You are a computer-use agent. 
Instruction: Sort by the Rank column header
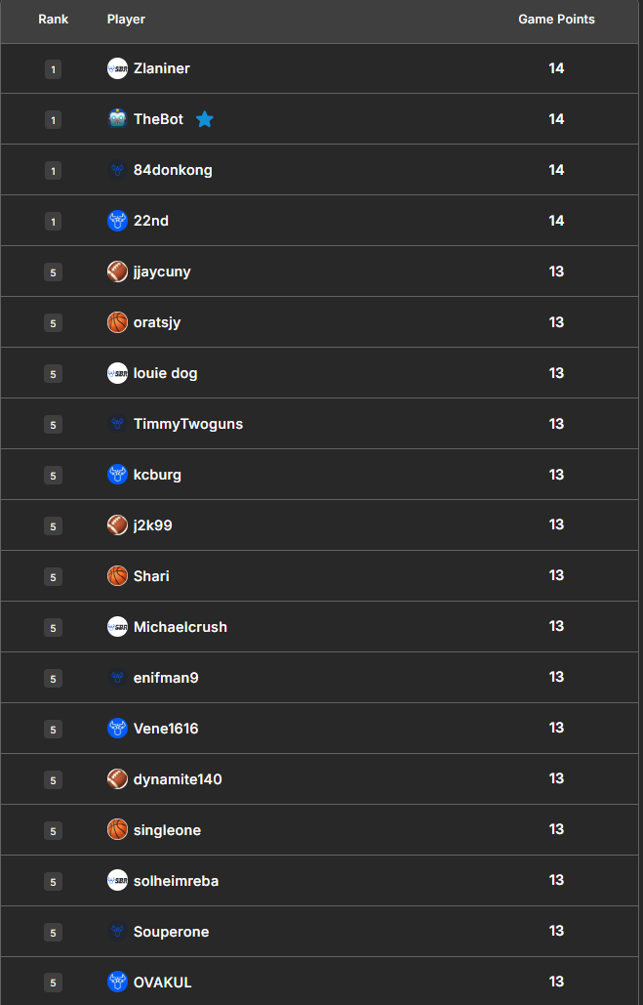pyautogui.click(x=53, y=20)
